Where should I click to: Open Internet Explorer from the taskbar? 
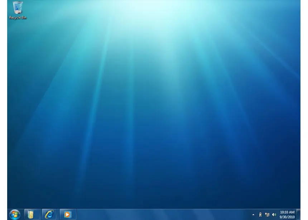pyautogui.click(x=49, y=214)
